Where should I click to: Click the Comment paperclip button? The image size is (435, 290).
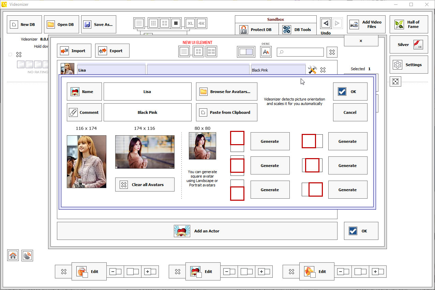click(84, 112)
